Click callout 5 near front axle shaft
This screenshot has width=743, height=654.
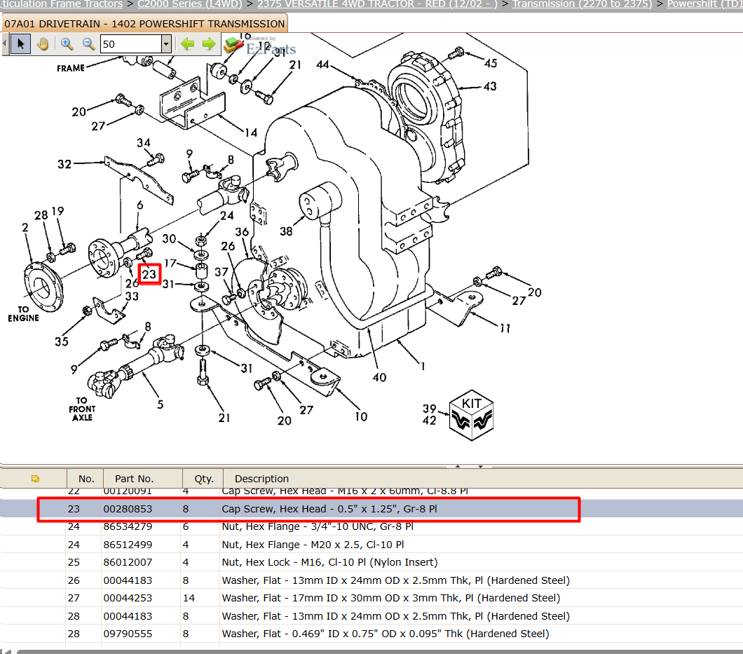click(x=160, y=404)
